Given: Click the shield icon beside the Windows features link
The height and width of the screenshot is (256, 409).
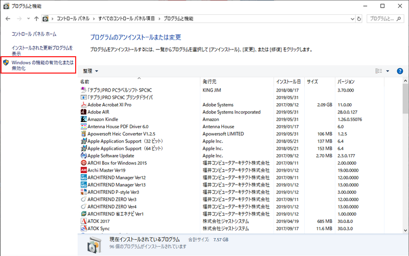Looking at the screenshot, I should (x=6, y=62).
